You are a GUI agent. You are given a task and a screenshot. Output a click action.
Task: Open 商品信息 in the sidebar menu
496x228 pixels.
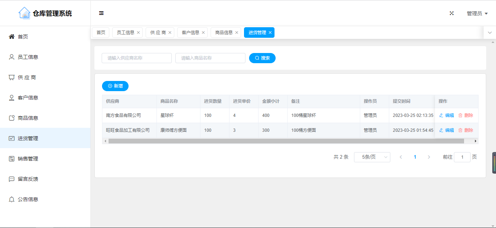point(28,118)
